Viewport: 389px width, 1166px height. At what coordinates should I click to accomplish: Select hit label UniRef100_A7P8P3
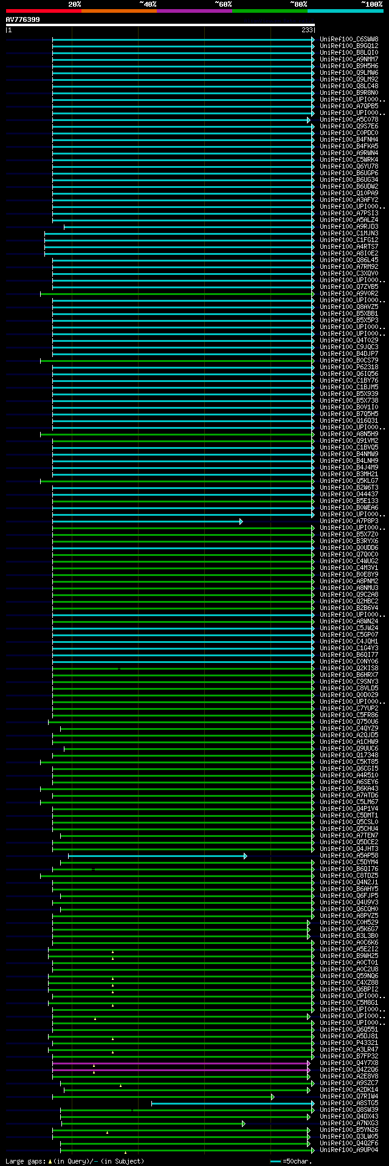pos(349,521)
